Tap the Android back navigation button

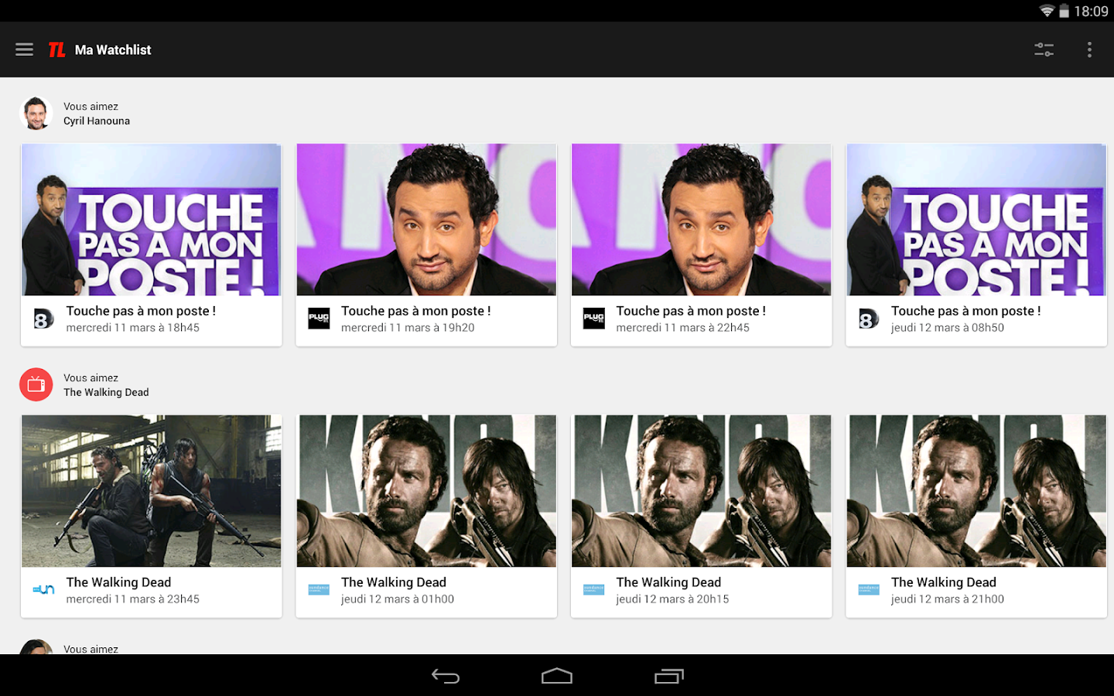[x=446, y=677]
